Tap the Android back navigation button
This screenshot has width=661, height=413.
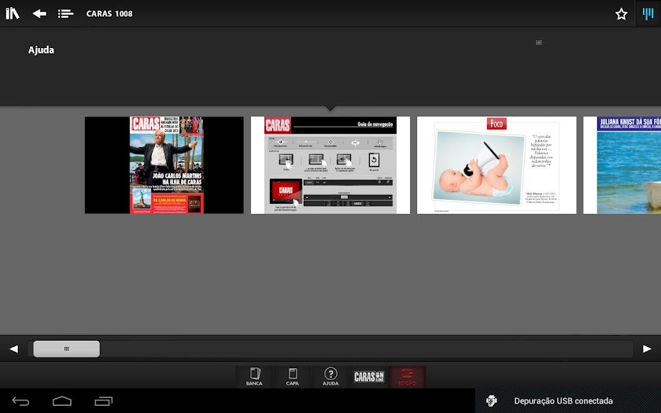(20, 401)
